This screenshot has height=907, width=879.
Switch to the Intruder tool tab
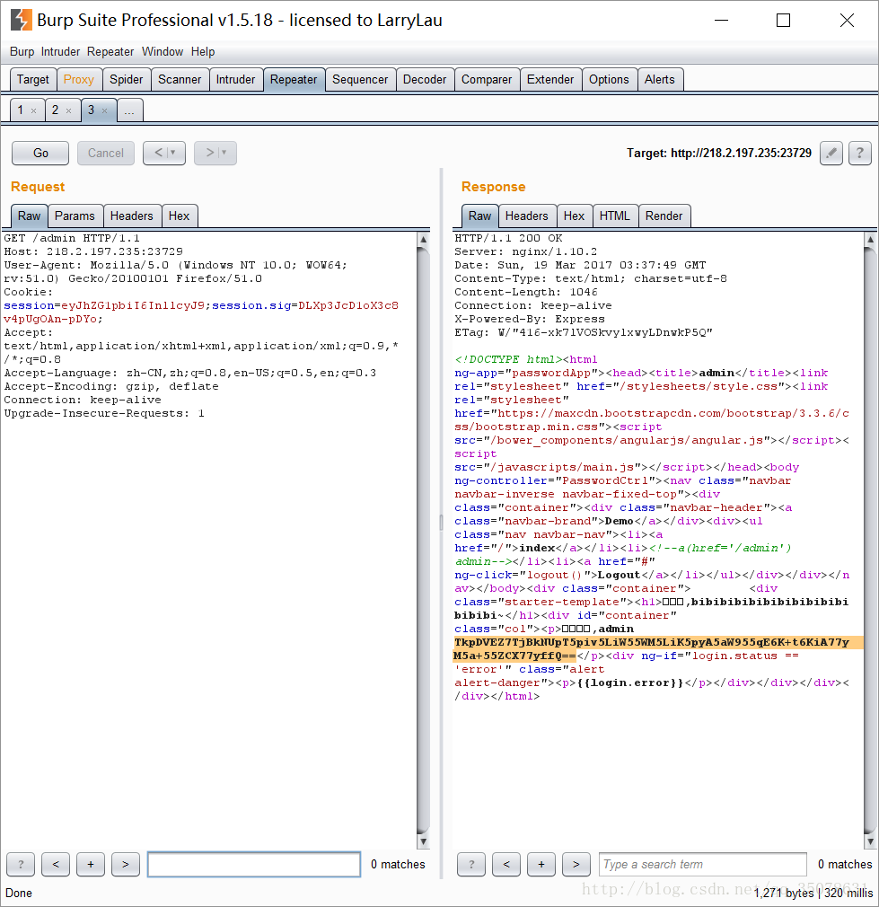pos(235,80)
